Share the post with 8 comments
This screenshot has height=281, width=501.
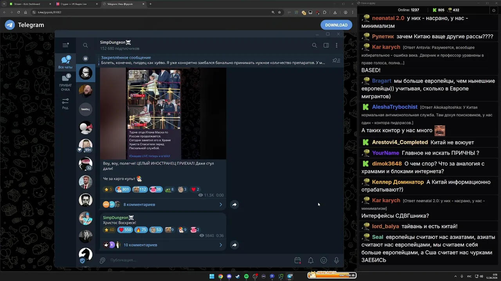coord(234,205)
